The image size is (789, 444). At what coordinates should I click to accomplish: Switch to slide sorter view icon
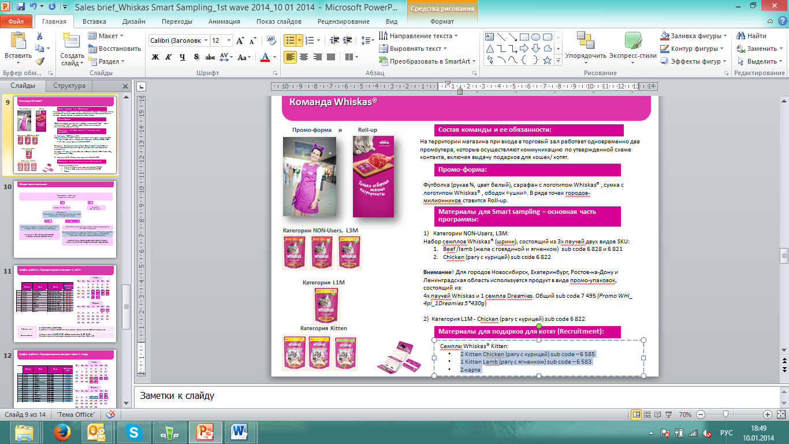pyautogui.click(x=647, y=415)
